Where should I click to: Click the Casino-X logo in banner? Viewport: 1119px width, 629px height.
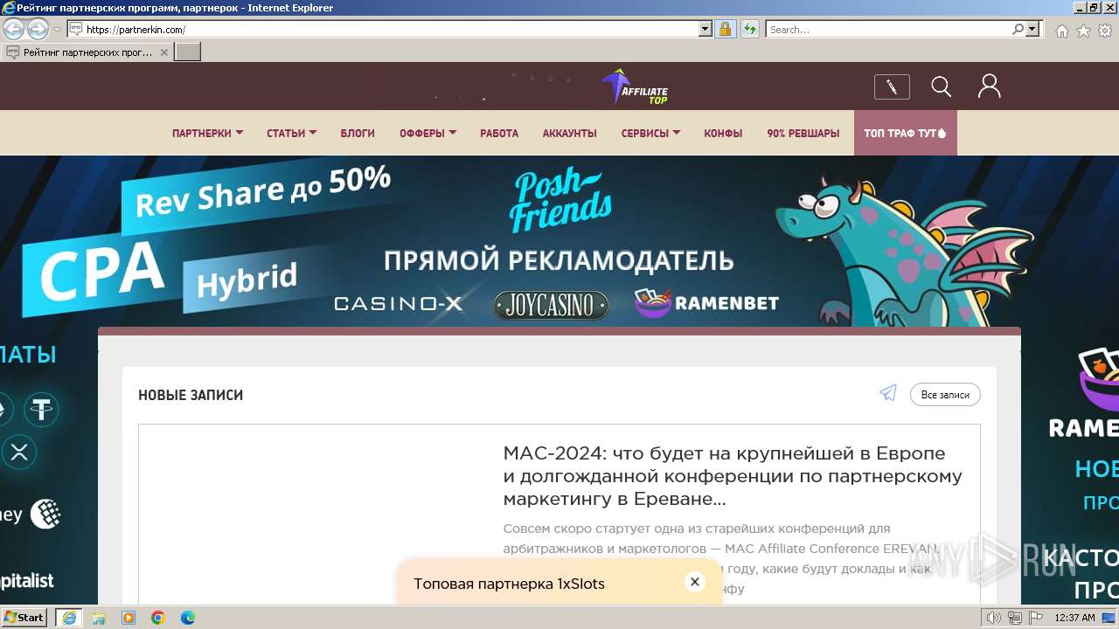click(x=399, y=304)
